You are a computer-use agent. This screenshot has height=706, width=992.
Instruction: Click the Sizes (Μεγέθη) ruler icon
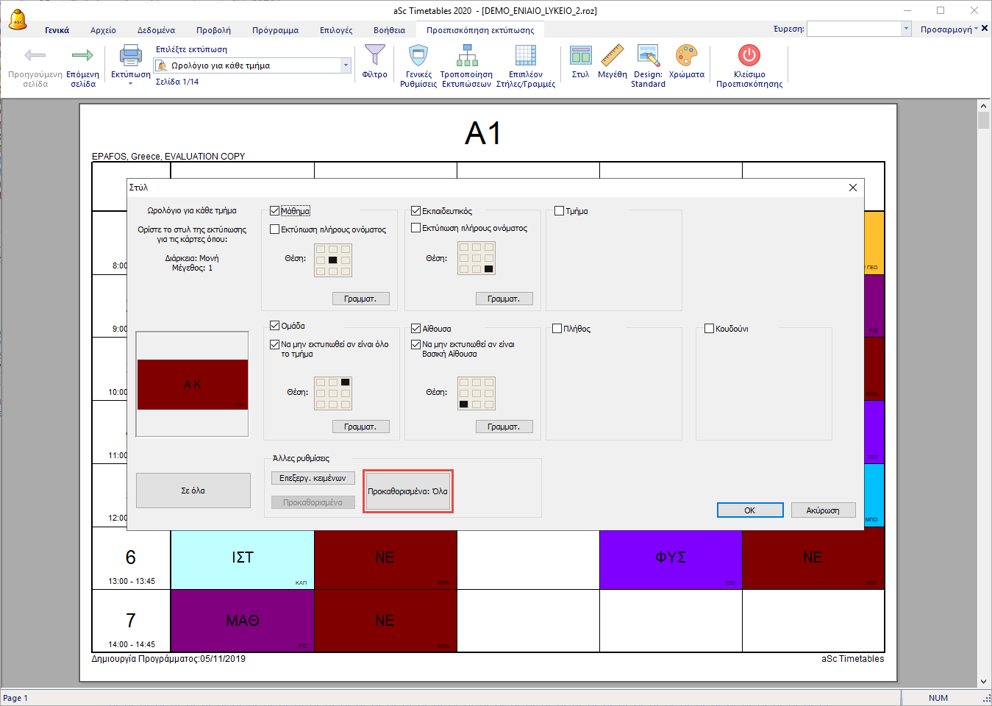(612, 57)
